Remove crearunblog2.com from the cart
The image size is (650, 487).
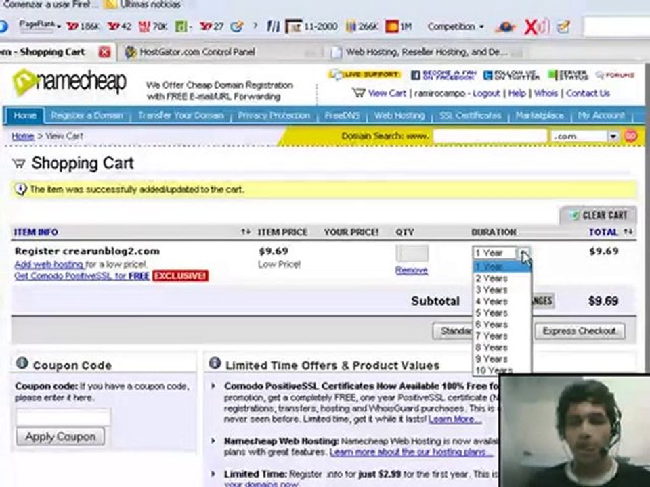tap(412, 271)
